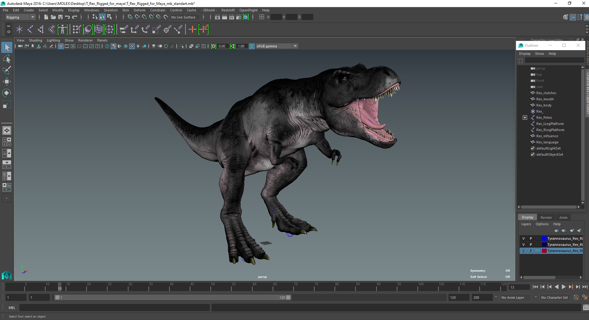Open the Options menu in Layer Editor
Screen dimensions: 589x320
(x=542, y=224)
